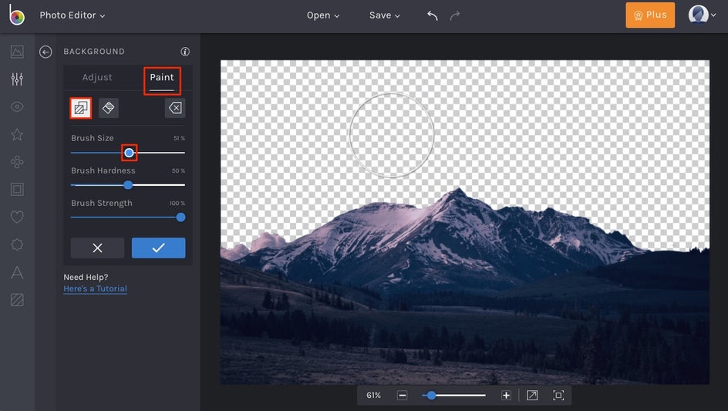Expand the Photo Editor dropdown
The width and height of the screenshot is (728, 411).
[x=72, y=15]
